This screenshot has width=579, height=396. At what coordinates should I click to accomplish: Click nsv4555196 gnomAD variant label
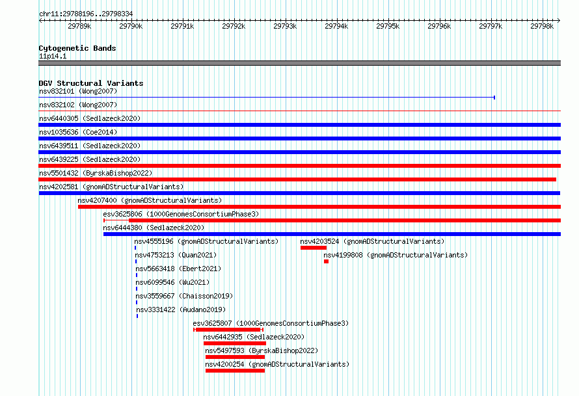click(206, 241)
